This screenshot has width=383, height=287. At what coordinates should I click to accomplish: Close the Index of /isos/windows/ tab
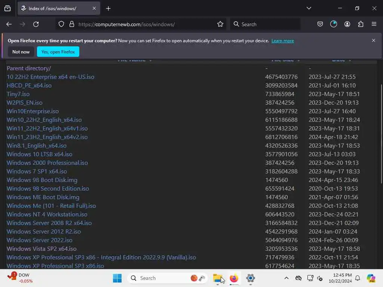(94, 9)
